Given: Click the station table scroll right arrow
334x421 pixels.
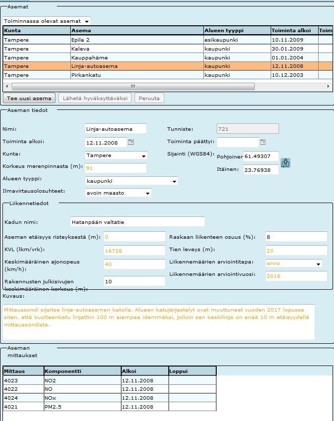Looking at the screenshot, I should point(328,87).
